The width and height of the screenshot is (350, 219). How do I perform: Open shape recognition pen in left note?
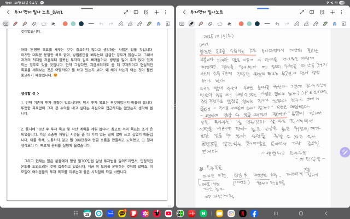point(121,23)
